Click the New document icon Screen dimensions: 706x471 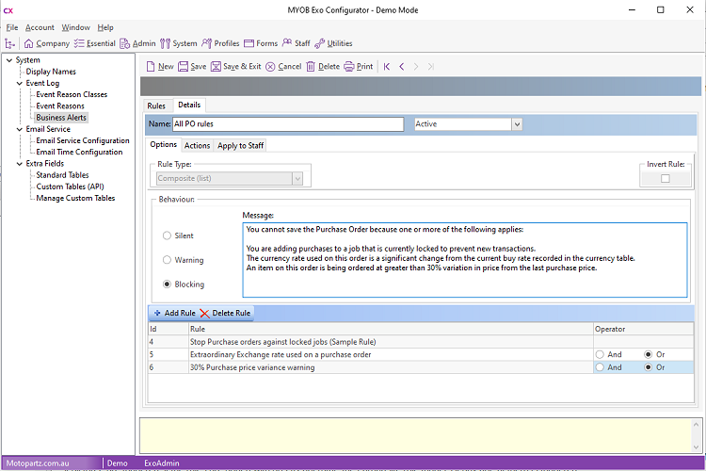(151, 67)
